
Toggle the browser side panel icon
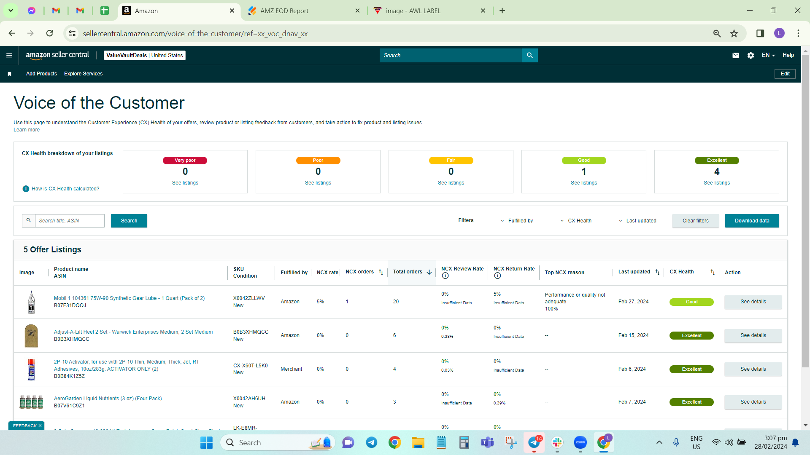coord(760,33)
